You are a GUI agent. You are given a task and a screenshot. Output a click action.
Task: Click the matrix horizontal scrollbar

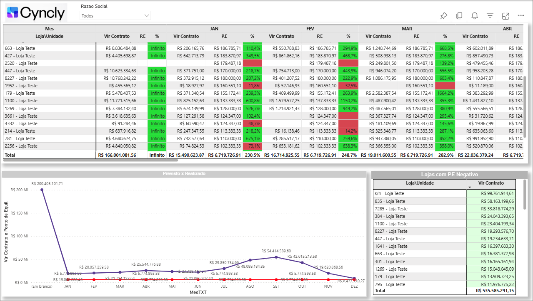click(83, 160)
